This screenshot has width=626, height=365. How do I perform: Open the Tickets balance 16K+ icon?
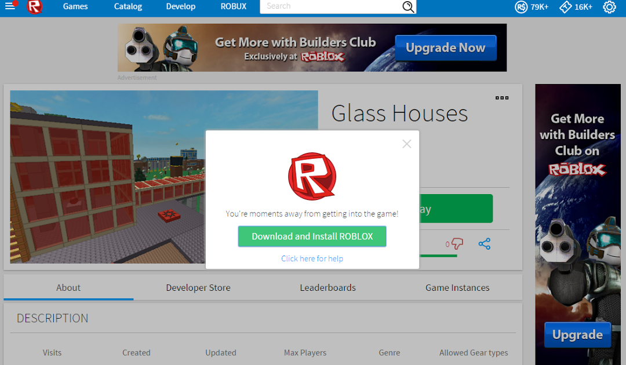(565, 7)
